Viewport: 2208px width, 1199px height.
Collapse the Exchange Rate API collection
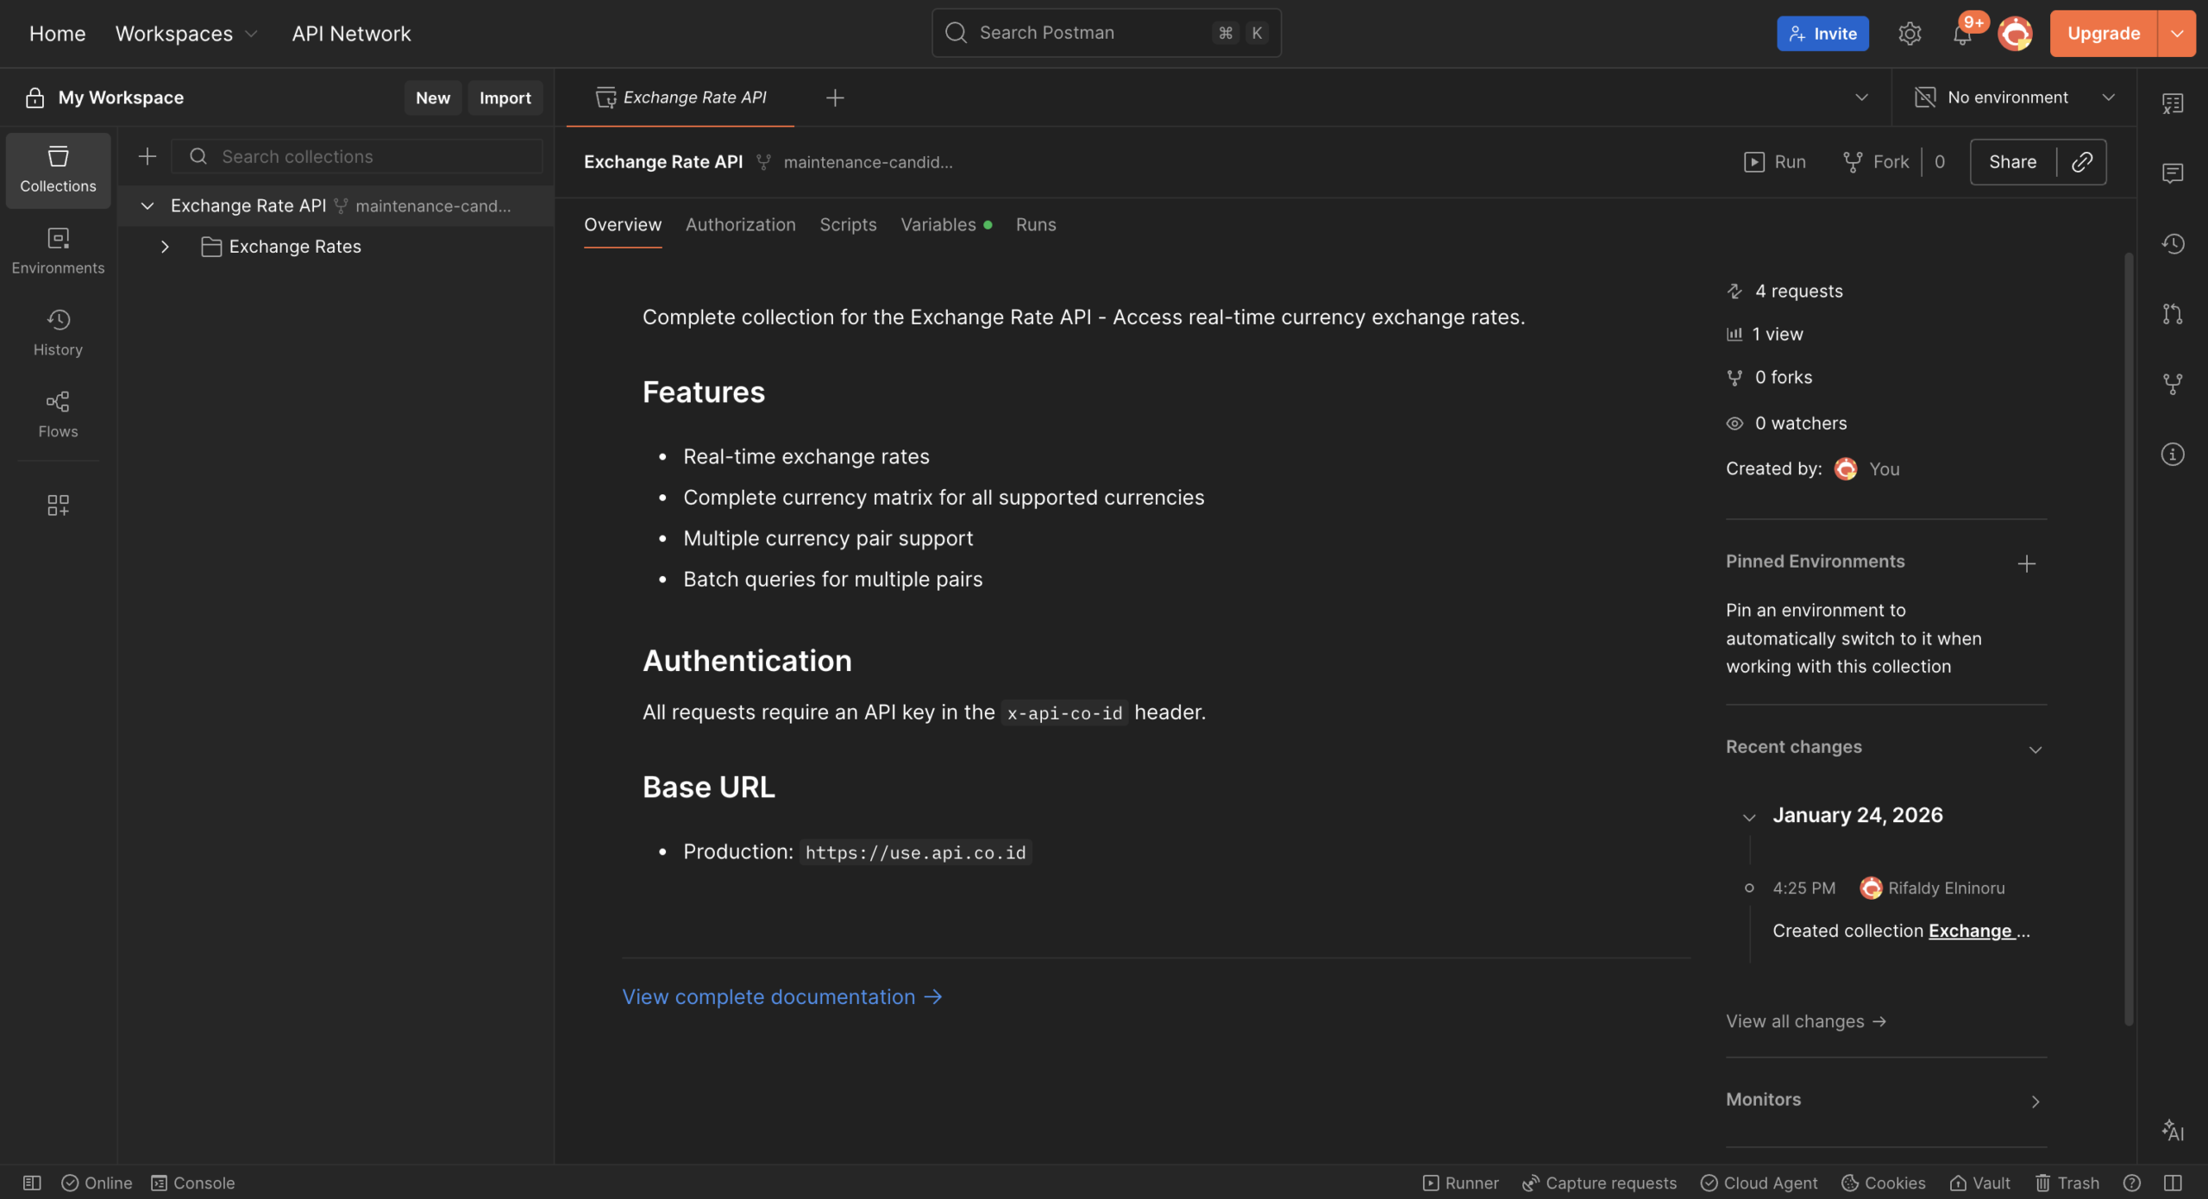147,205
